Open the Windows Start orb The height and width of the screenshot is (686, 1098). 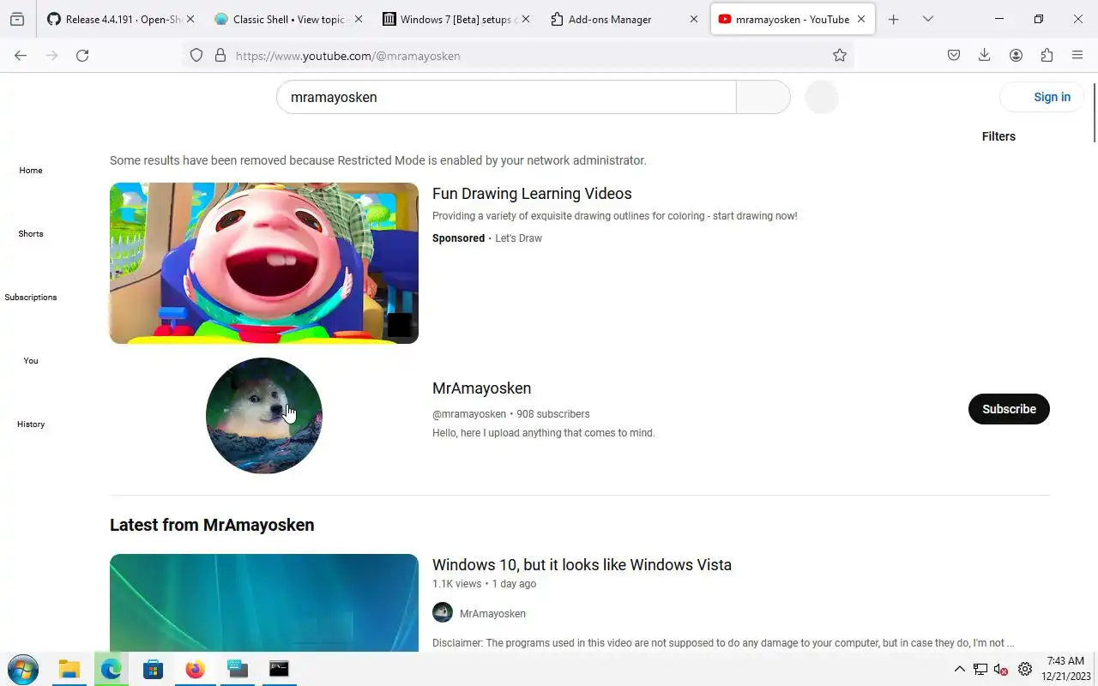coord(22,669)
